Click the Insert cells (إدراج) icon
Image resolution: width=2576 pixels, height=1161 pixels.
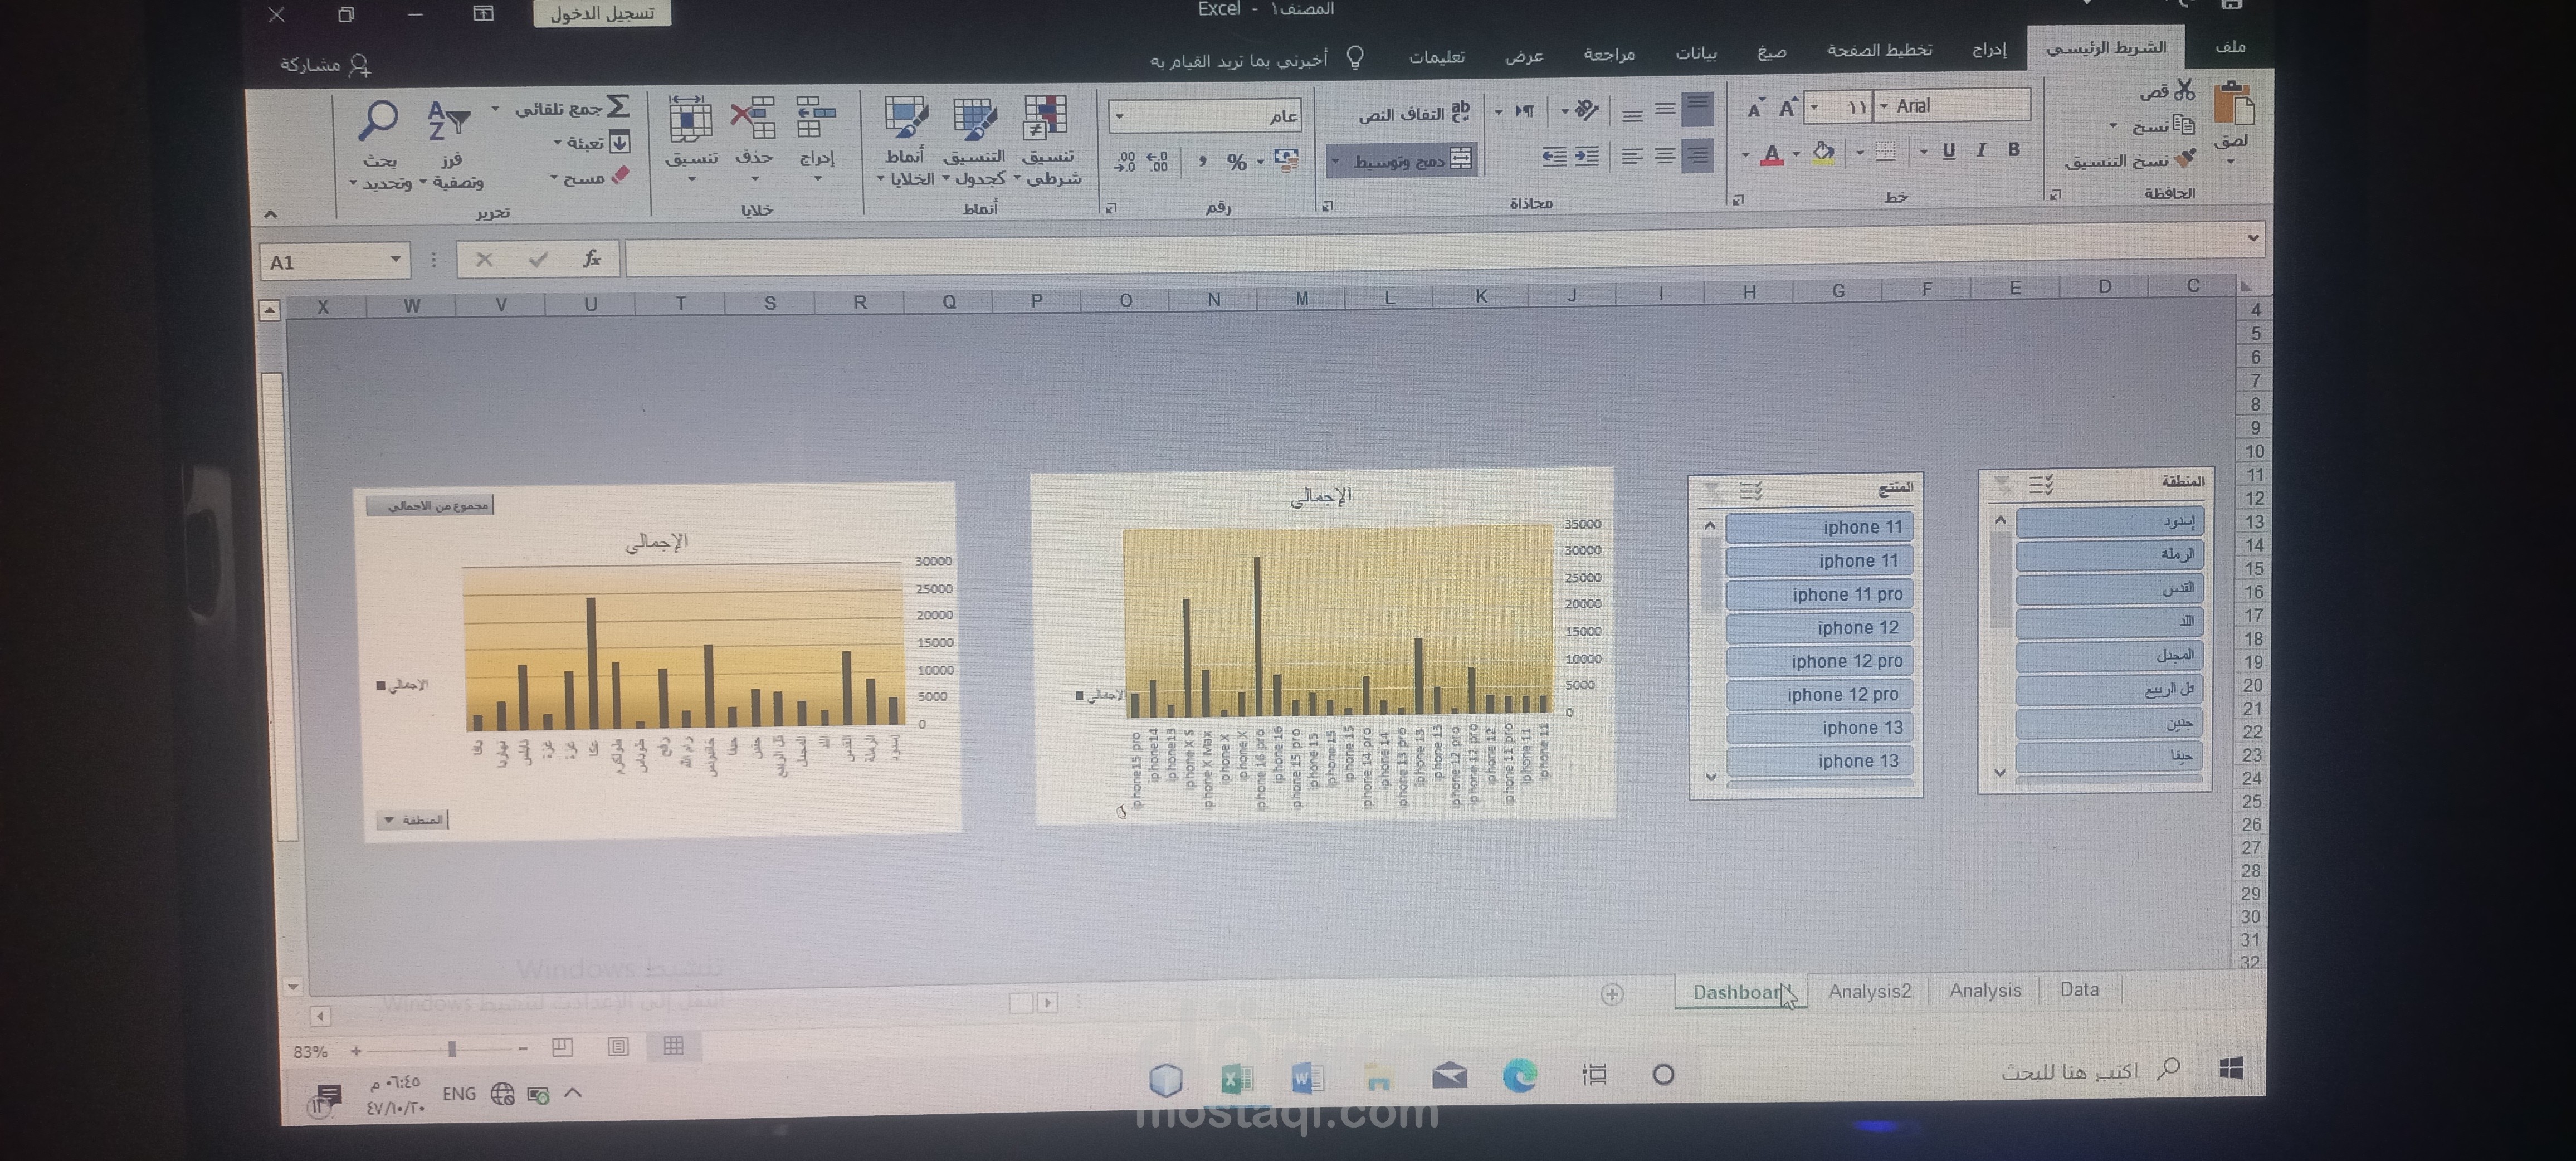click(816, 118)
